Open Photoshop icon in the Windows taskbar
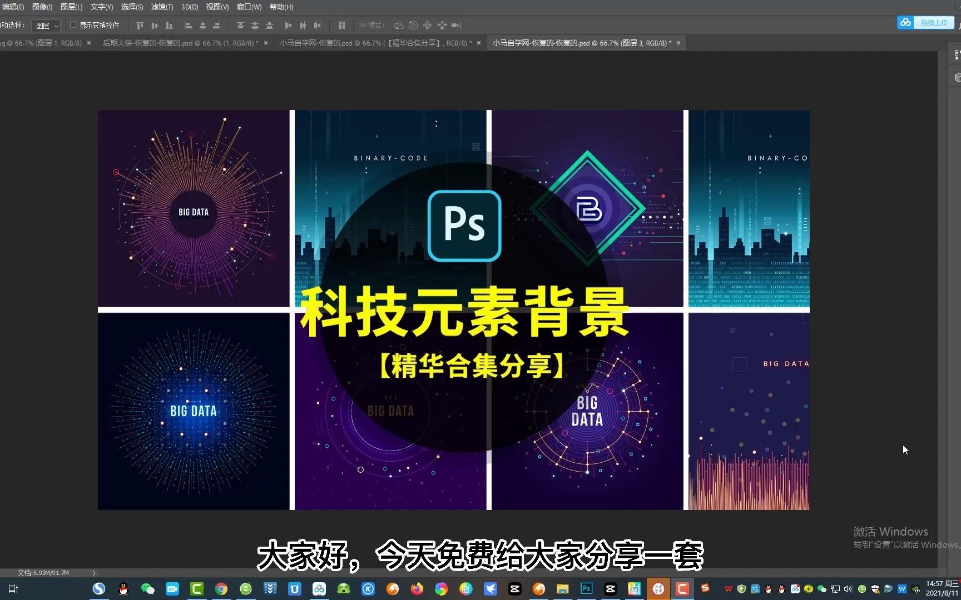Screen dimensions: 961x600 (x=586, y=589)
